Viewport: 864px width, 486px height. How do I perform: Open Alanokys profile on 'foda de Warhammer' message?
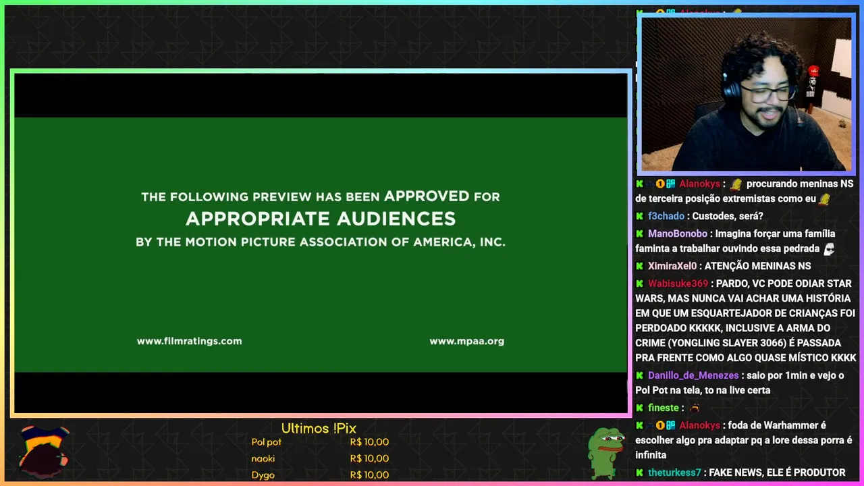[x=699, y=425]
